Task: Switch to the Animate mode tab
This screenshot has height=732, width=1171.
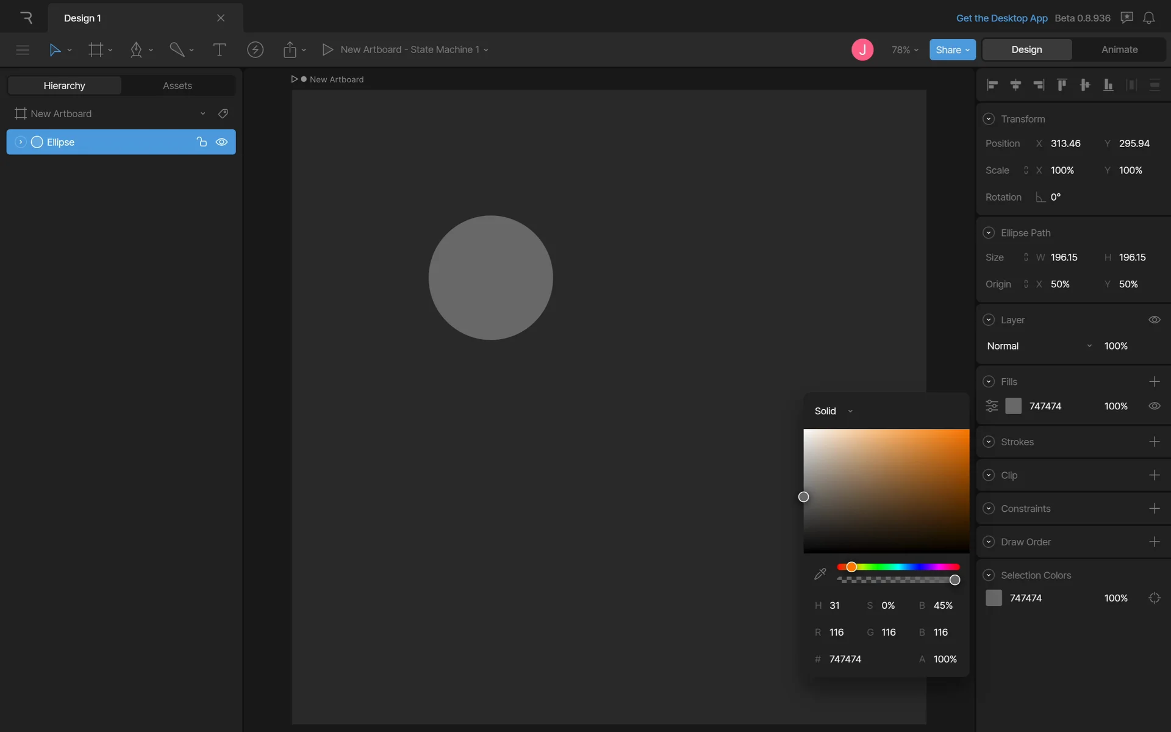Action: coord(1119,49)
